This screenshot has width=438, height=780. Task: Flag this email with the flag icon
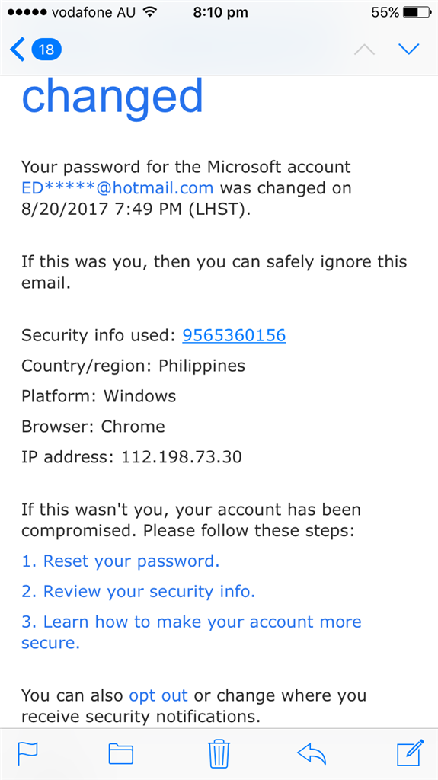[28, 753]
